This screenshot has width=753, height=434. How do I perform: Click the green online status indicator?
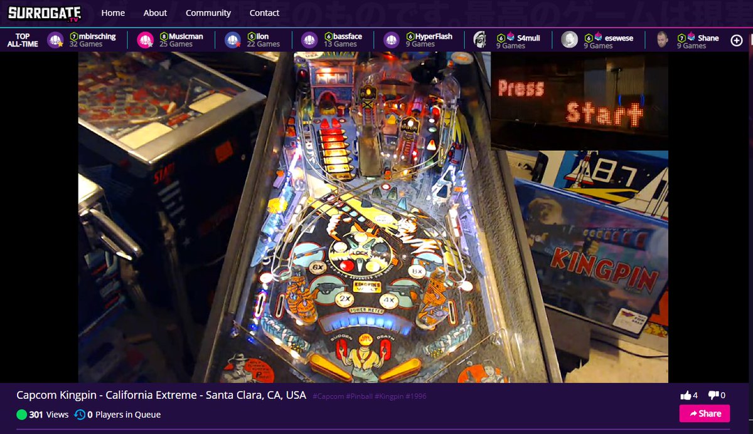pyautogui.click(x=22, y=415)
